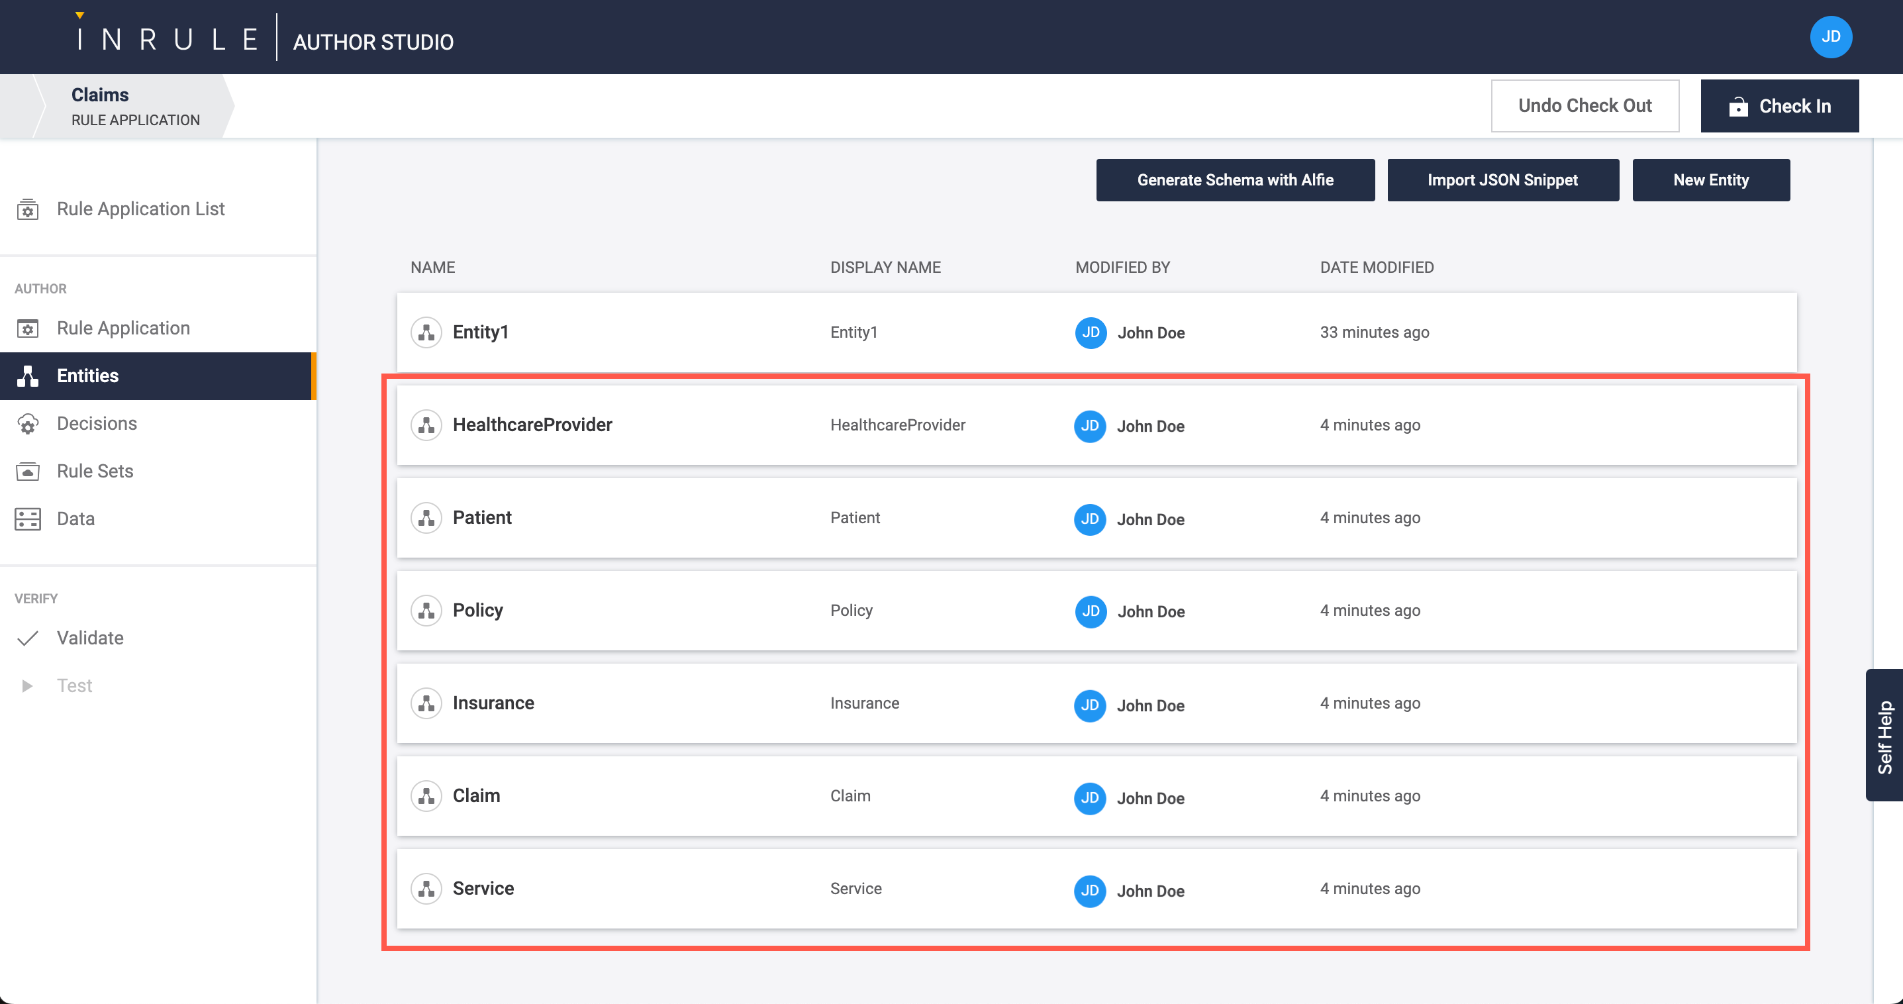Image resolution: width=1903 pixels, height=1004 pixels.
Task: Expand the Test play arrow
Action: tap(27, 686)
